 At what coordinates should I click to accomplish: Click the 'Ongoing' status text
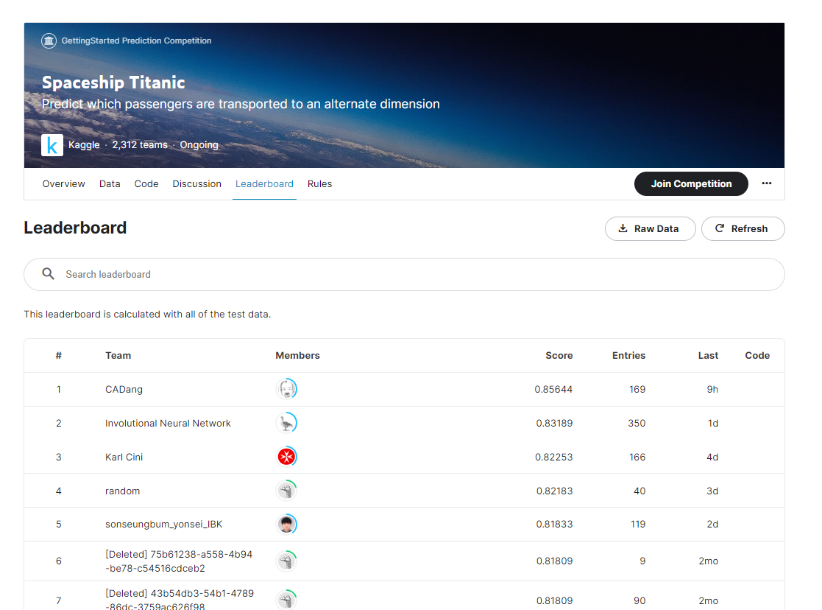(199, 145)
